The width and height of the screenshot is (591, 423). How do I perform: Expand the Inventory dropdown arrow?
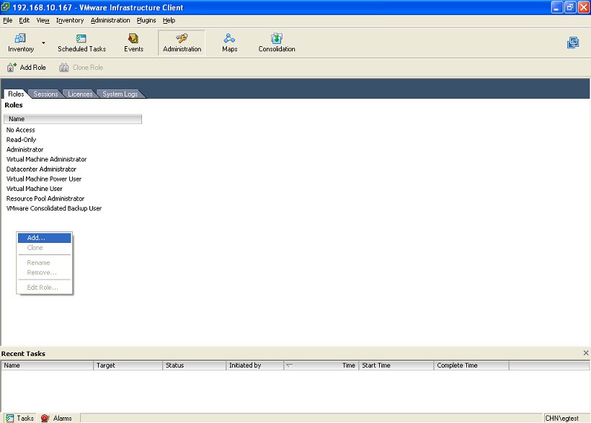click(44, 43)
